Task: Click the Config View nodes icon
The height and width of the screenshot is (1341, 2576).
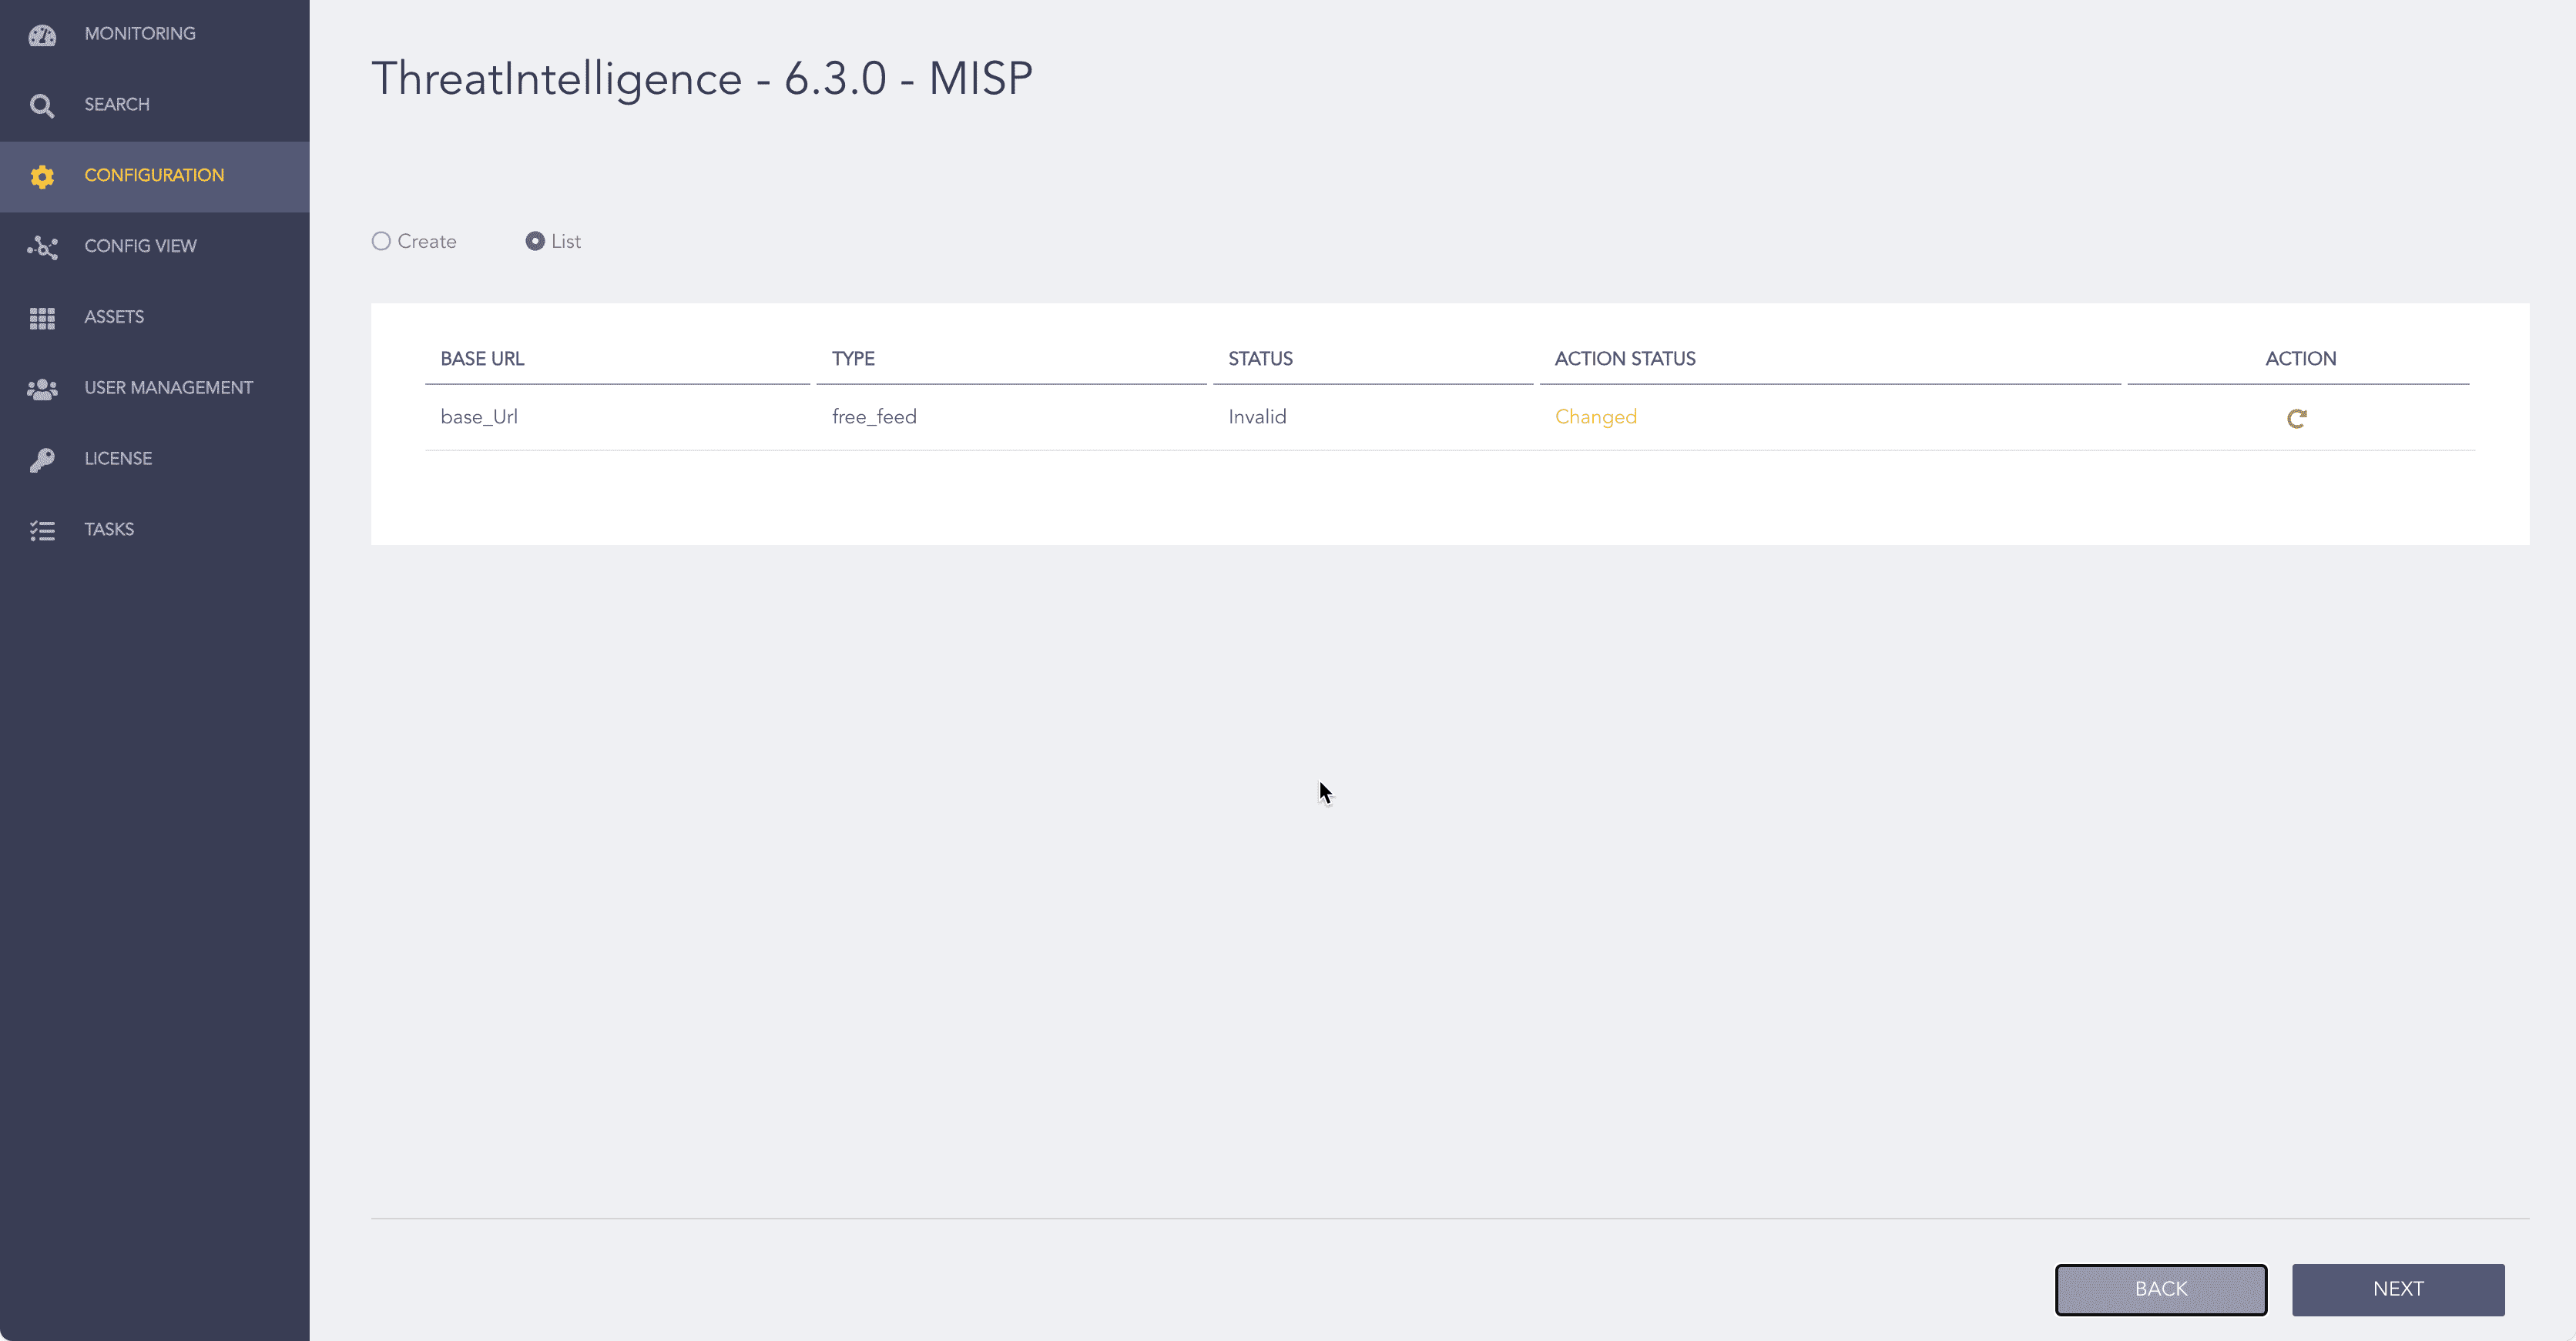Action: [x=42, y=247]
